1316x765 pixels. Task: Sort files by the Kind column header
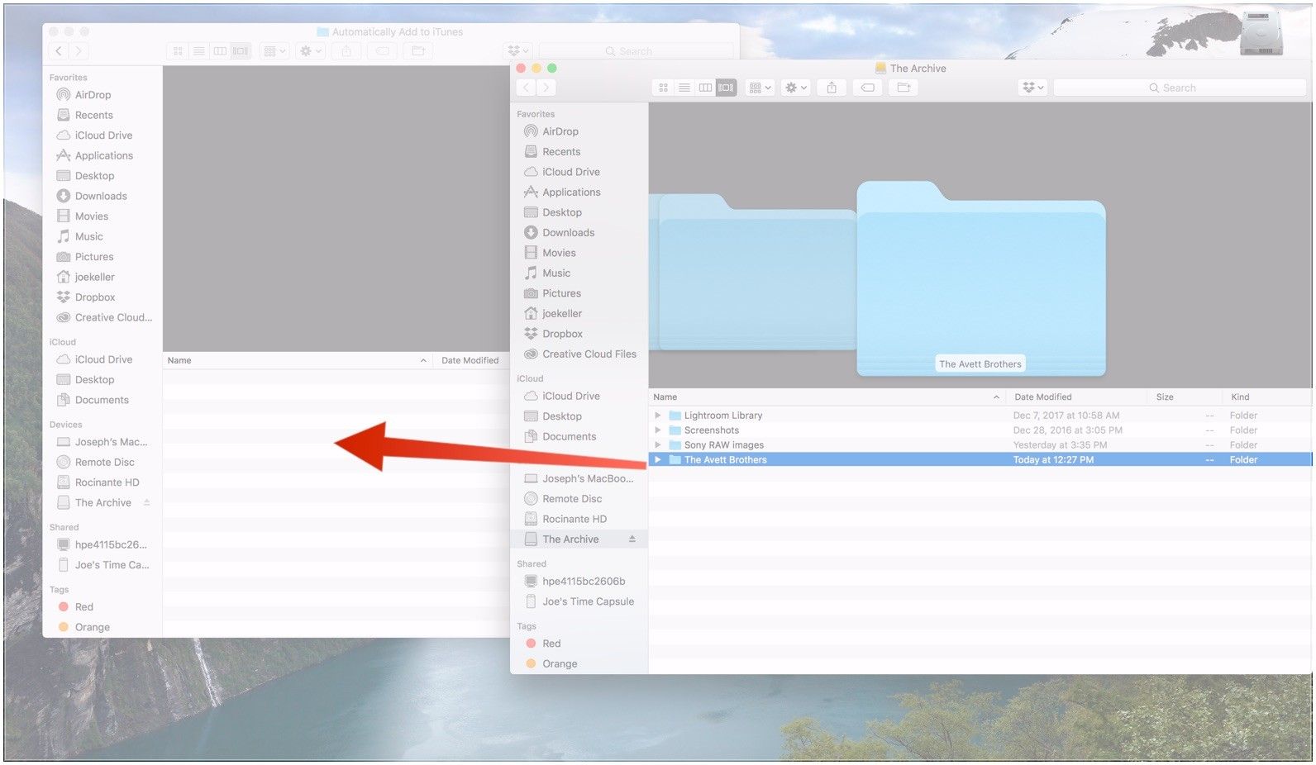1240,397
